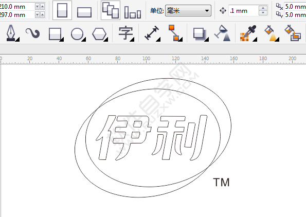The width and height of the screenshot is (306, 217).
Task: Click the 100 mark on horizontal ruler
Action: pos(147,58)
